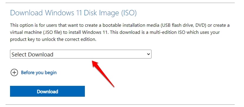The width and height of the screenshot is (244, 107).
Task: Click the 'product key' text in description
Action: point(22,39)
